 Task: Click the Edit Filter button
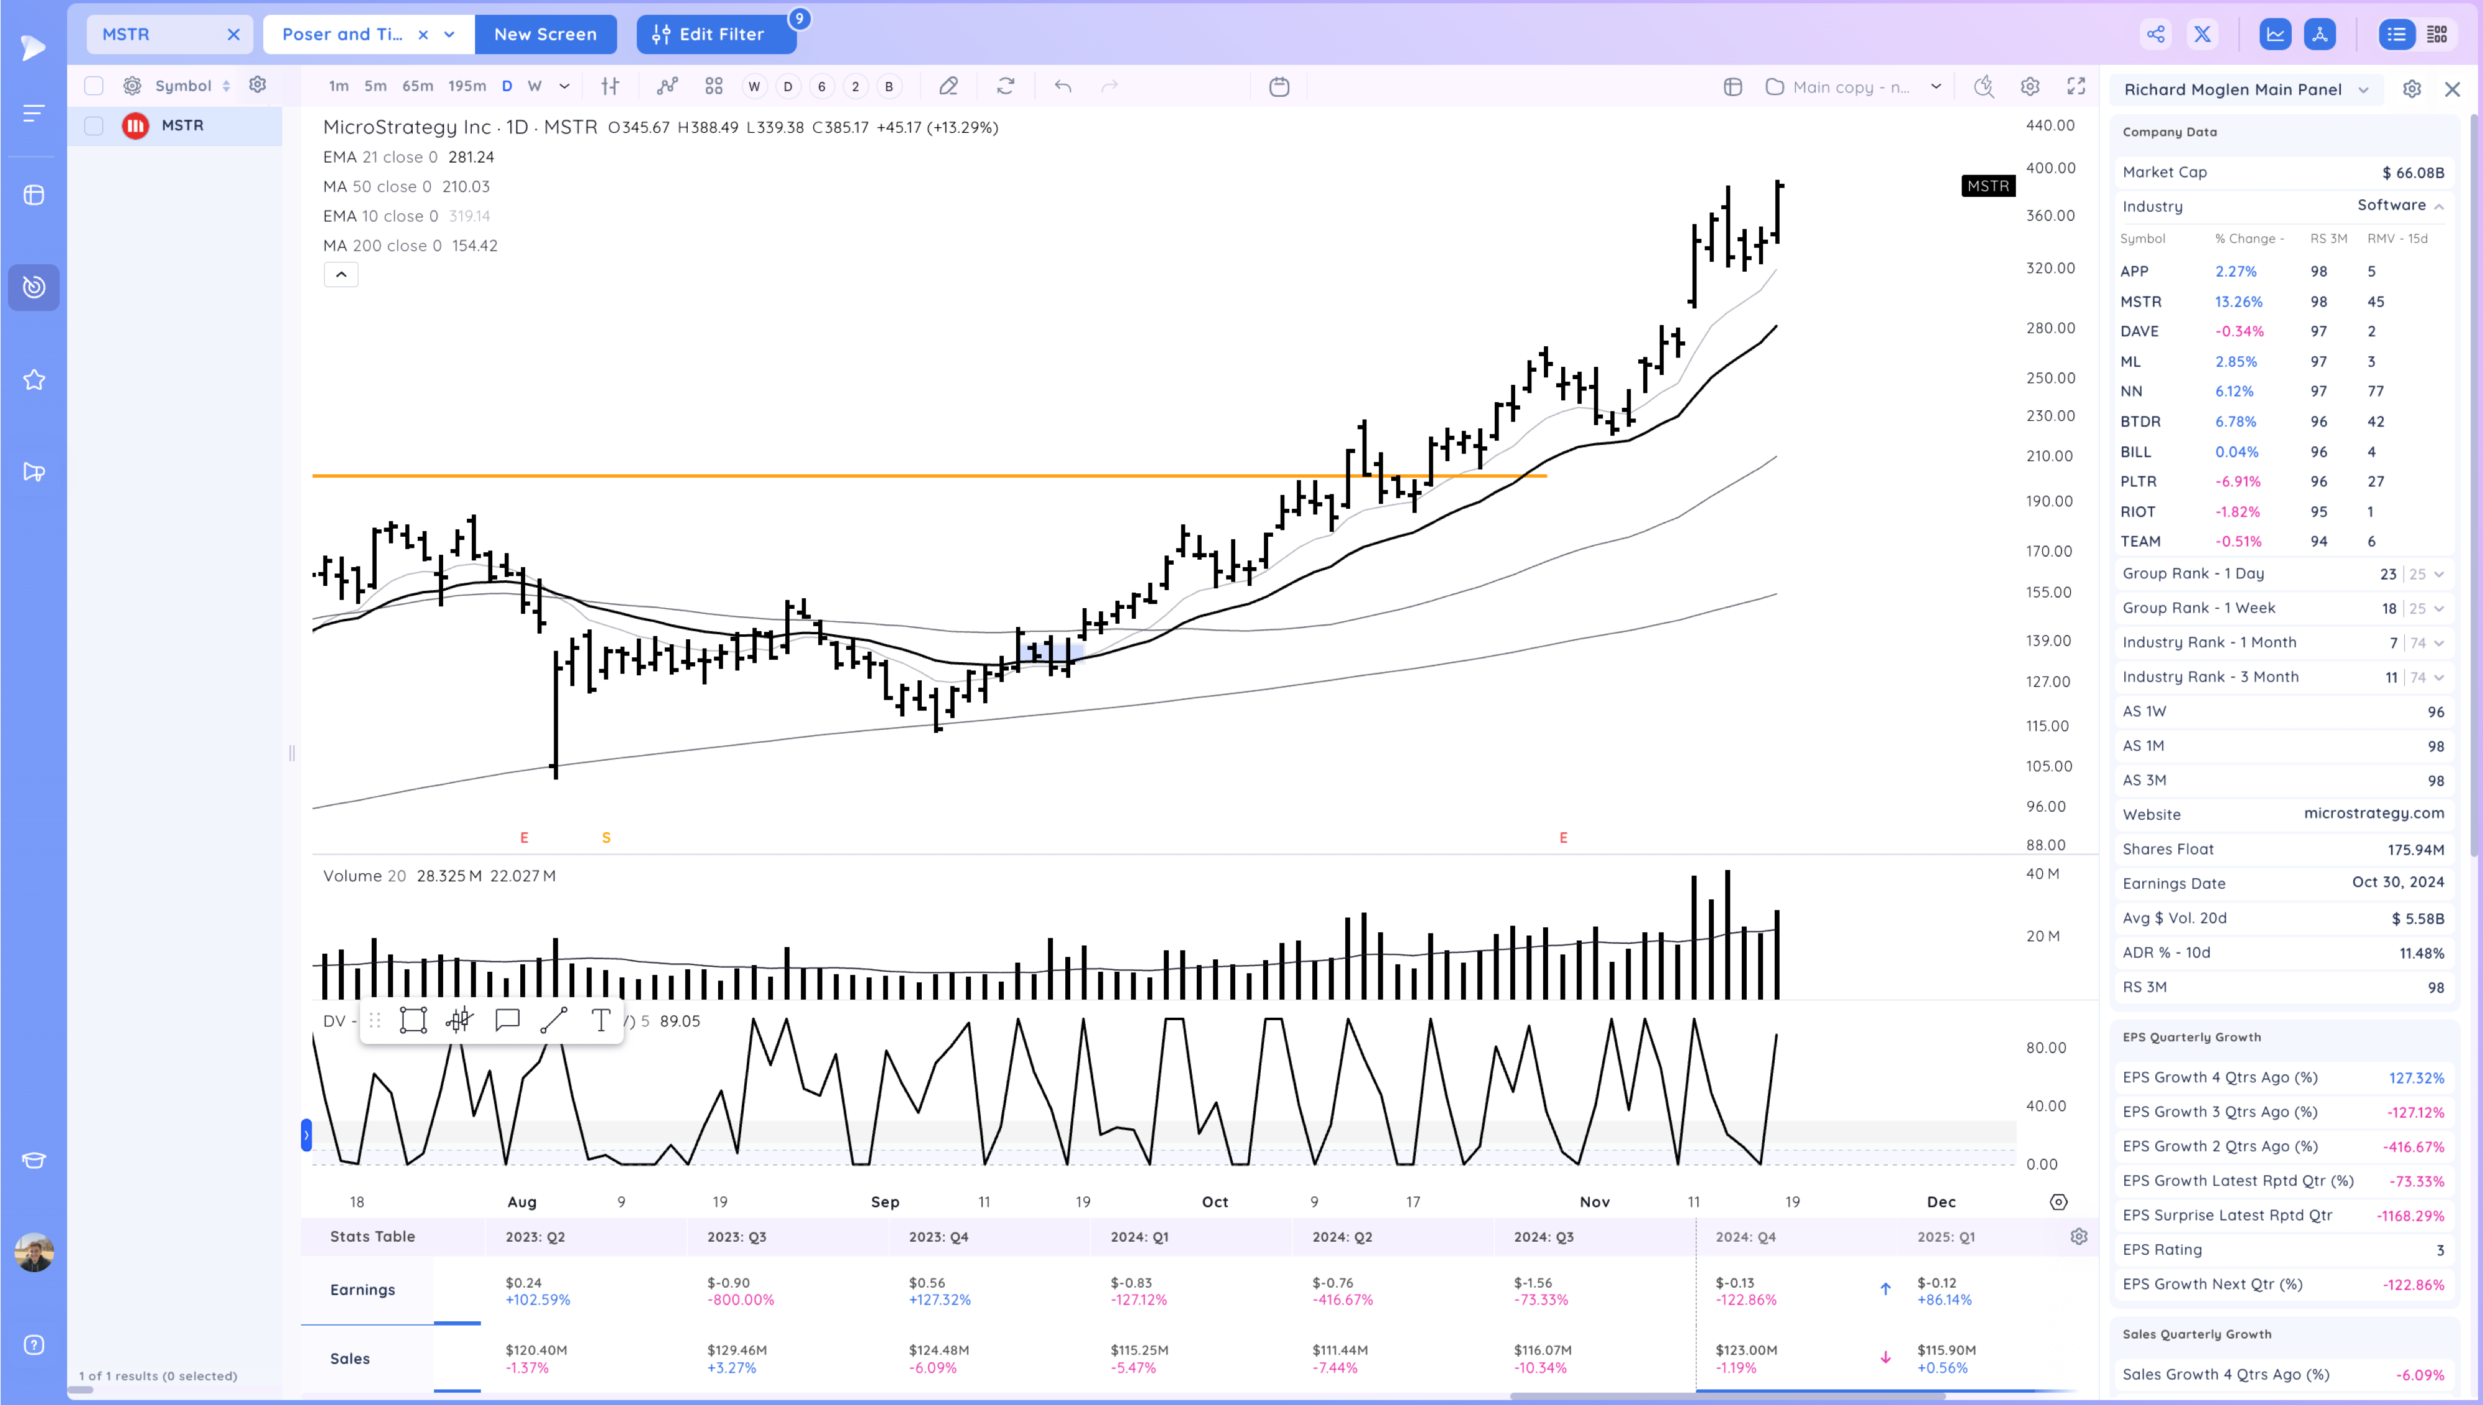pyautogui.click(x=716, y=35)
